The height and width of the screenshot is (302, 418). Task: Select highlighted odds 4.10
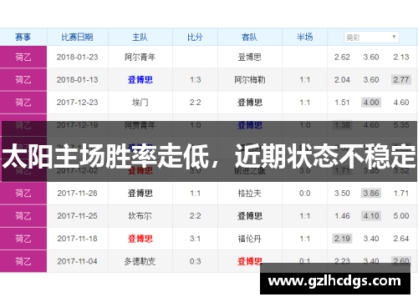pos(371,216)
